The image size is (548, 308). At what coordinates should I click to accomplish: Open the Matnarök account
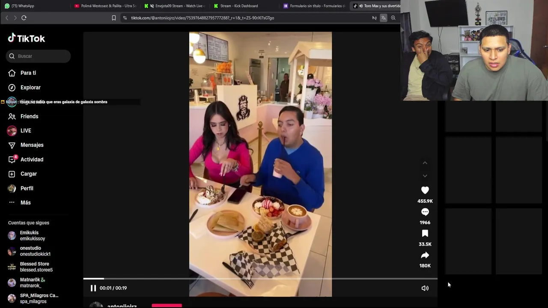pyautogui.click(x=32, y=283)
